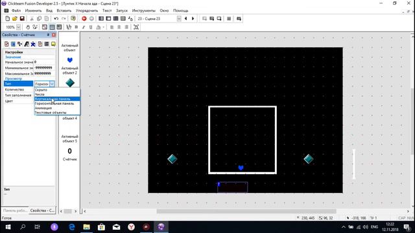Go to the next frame arrow

coord(193,19)
